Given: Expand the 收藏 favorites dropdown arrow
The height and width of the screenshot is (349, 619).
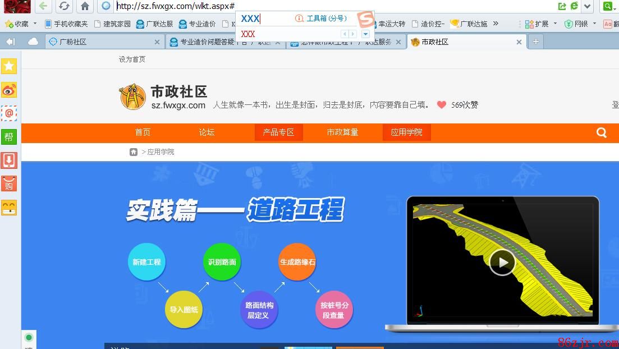Looking at the screenshot, I should pos(35,24).
